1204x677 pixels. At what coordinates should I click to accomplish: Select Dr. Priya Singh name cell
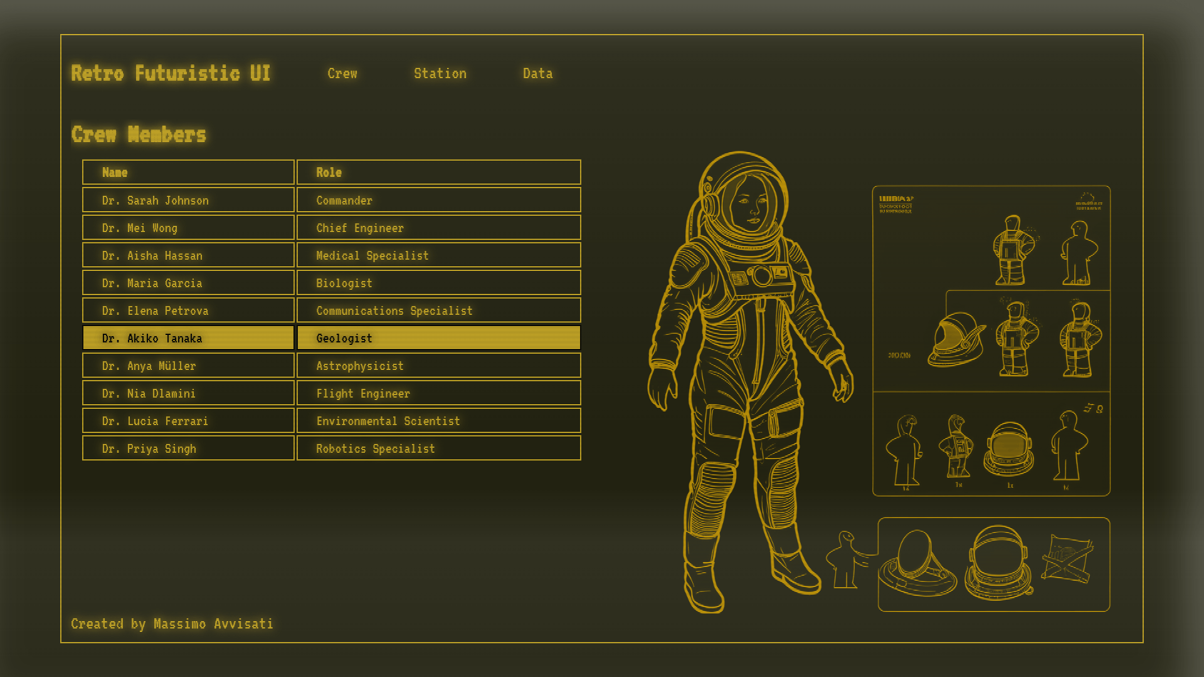(x=188, y=448)
